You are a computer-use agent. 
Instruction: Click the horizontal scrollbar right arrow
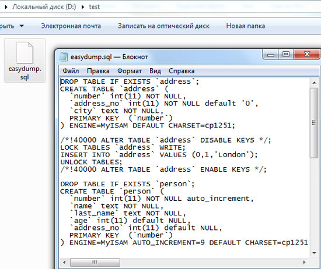[x=305, y=262]
